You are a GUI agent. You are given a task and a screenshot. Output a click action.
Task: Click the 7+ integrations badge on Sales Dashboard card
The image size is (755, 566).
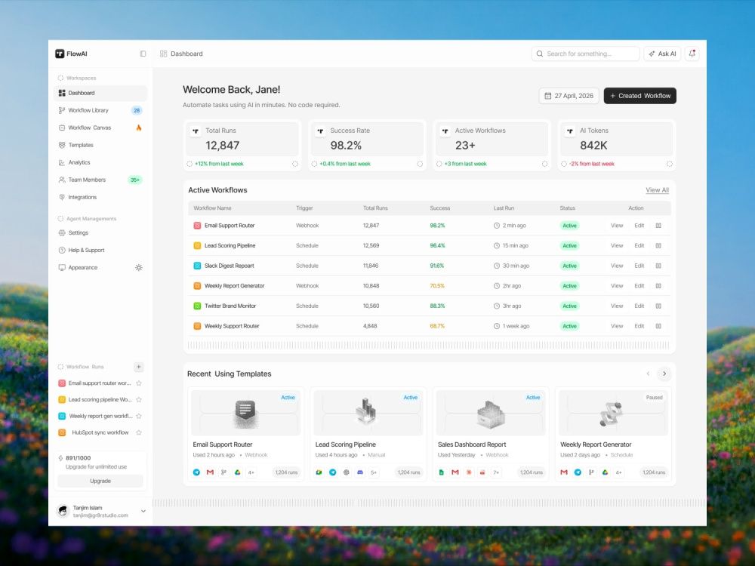(x=496, y=472)
